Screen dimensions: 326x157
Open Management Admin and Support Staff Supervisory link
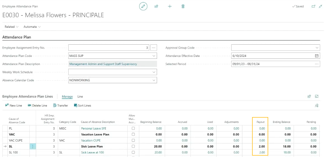pyautogui.click(x=103, y=64)
